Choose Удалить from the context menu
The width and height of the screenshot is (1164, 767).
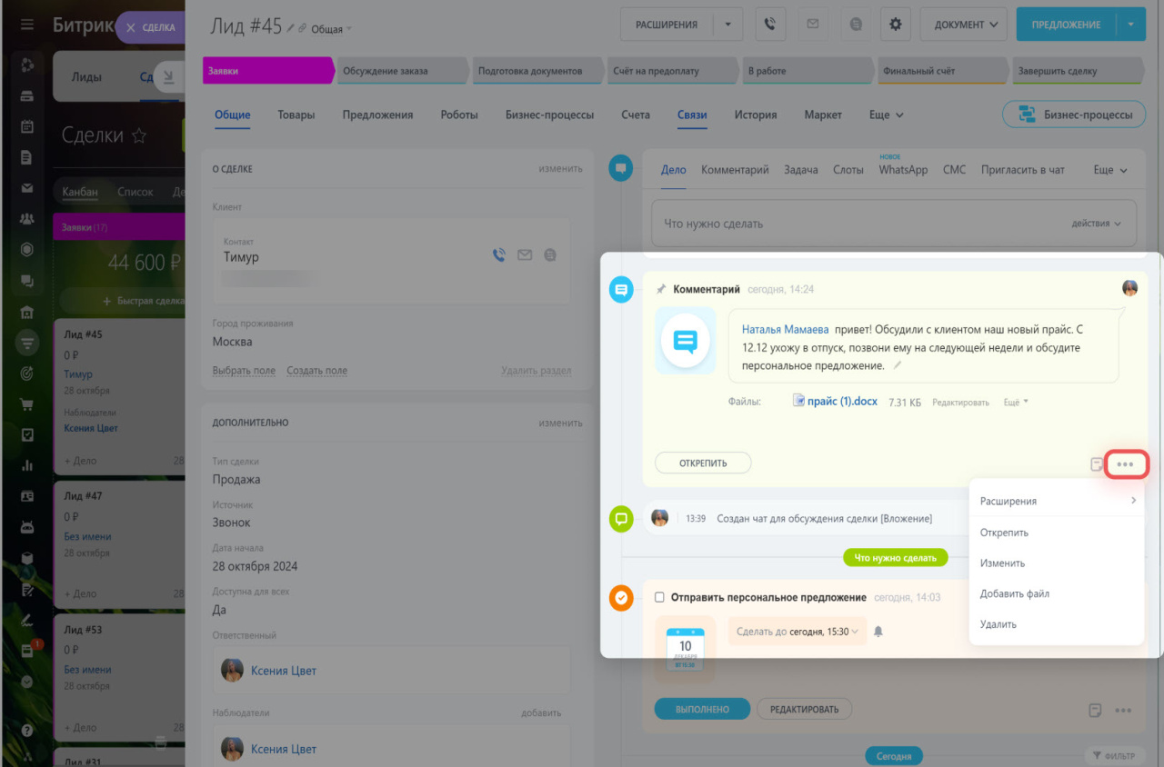998,624
